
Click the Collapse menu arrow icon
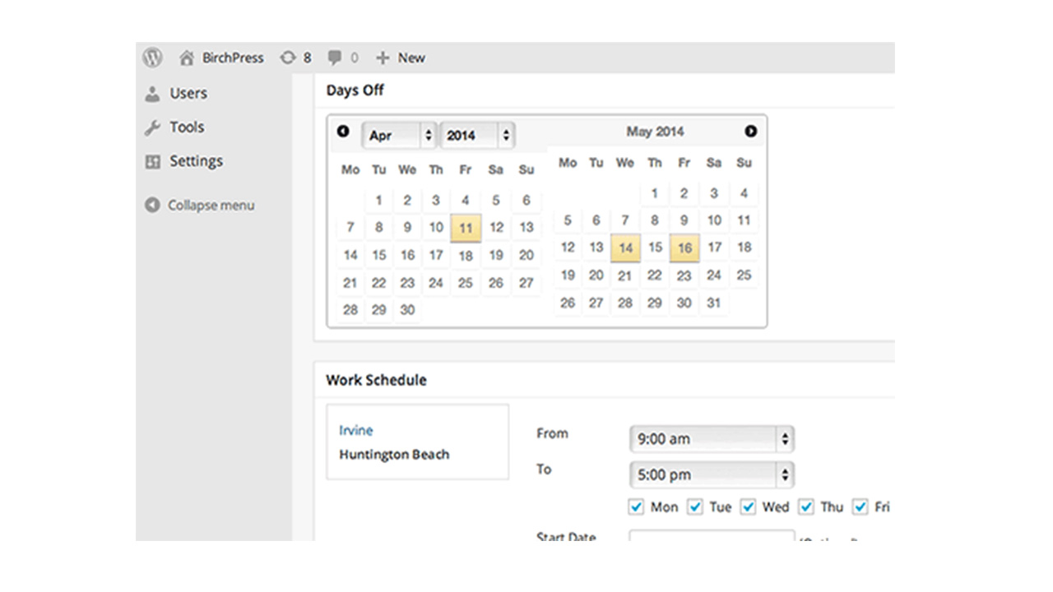point(152,205)
